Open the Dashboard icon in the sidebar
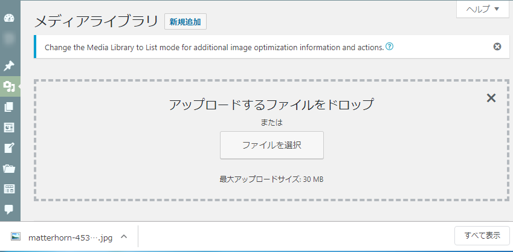This screenshot has height=252, width=513. pyautogui.click(x=9, y=18)
